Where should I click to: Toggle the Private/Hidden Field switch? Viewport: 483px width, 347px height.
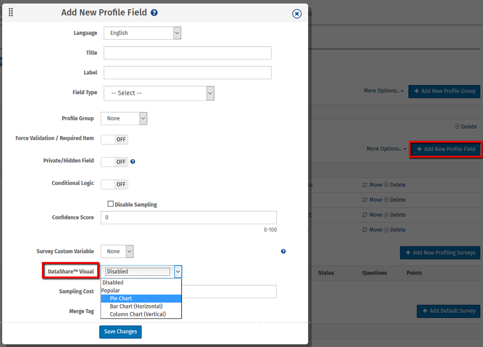[114, 162]
